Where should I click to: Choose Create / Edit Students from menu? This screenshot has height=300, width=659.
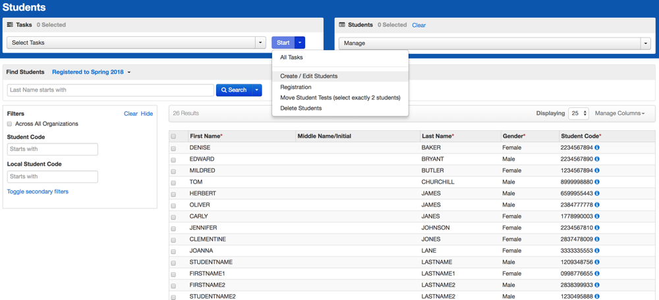[x=308, y=76]
